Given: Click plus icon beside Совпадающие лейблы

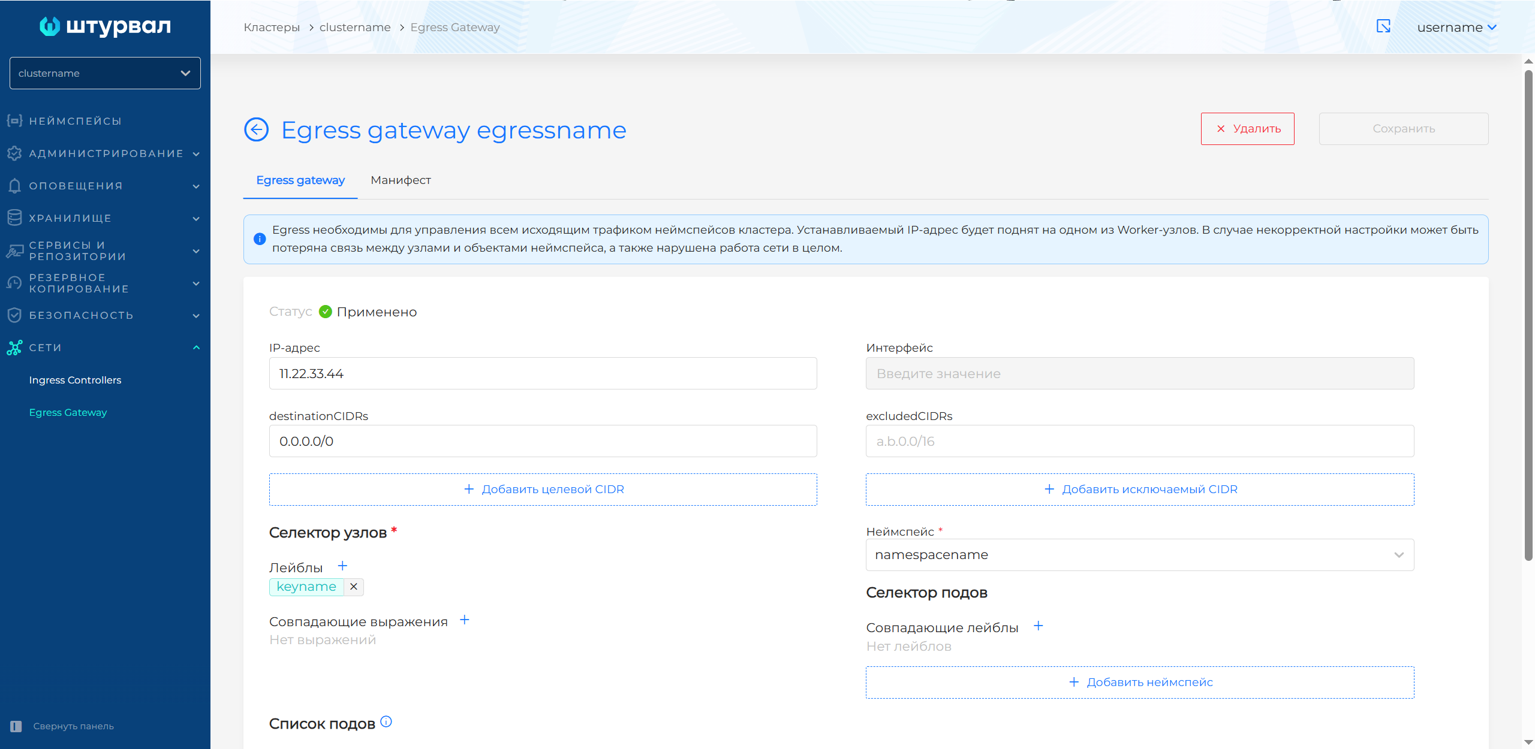Looking at the screenshot, I should tap(1039, 626).
